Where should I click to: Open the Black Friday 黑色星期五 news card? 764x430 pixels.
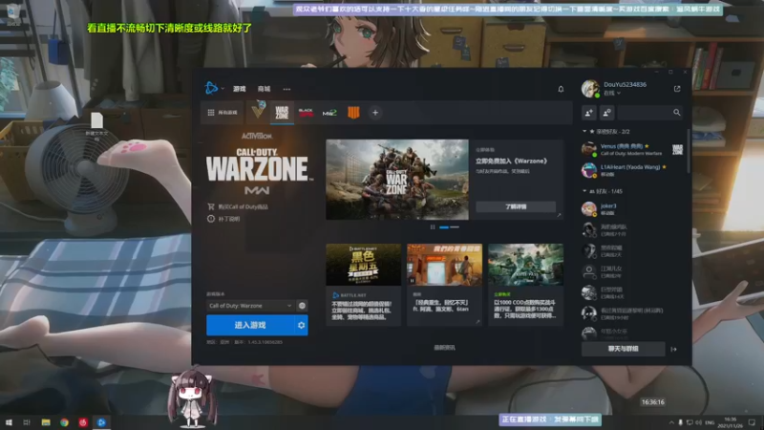point(364,284)
